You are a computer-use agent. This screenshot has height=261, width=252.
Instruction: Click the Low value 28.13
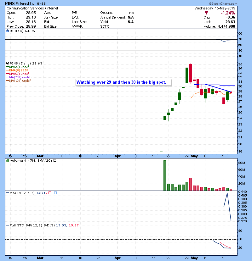[x=31, y=22]
